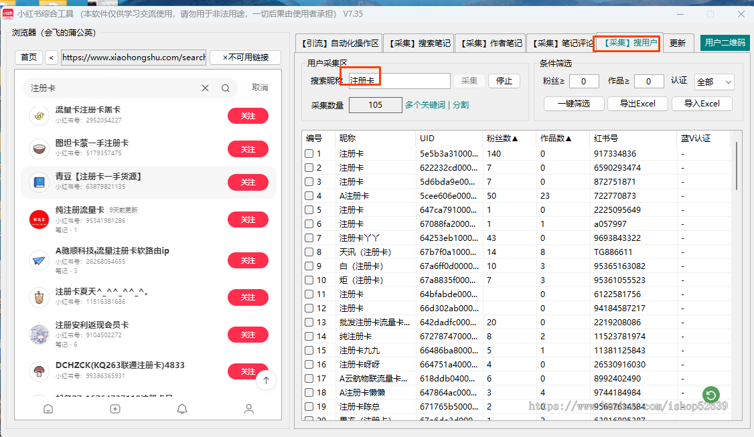Open notifications bell icon
754x437 pixels.
point(182,409)
